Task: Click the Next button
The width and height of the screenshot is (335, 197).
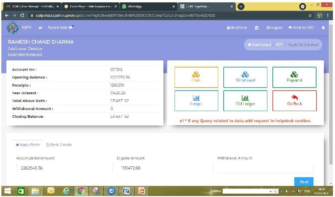Action: (x=304, y=182)
